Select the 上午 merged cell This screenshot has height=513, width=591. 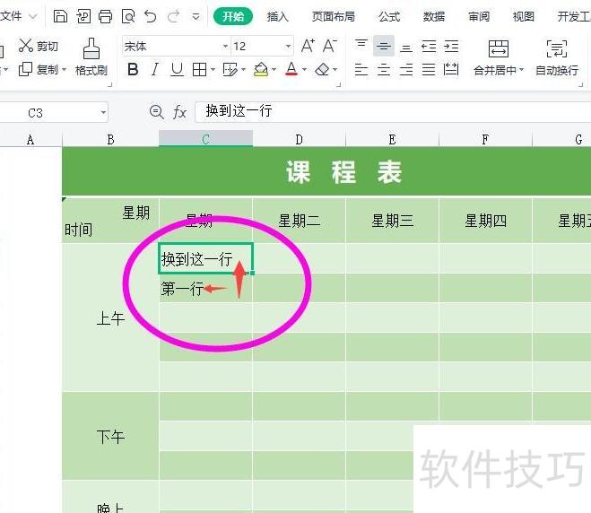coord(110,317)
